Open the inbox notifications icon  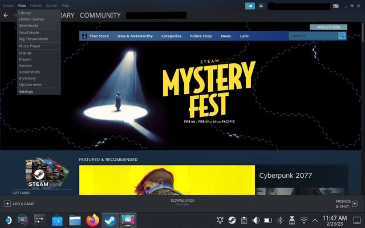[x=261, y=6]
